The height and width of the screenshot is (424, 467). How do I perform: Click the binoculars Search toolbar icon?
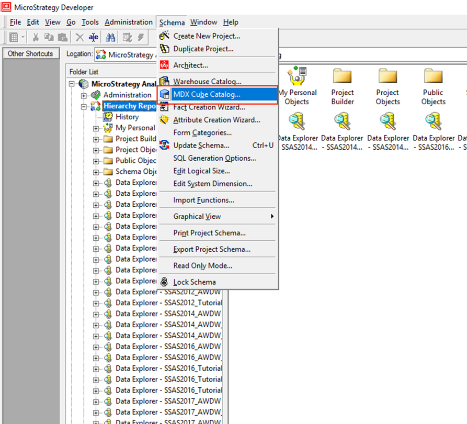pos(110,37)
